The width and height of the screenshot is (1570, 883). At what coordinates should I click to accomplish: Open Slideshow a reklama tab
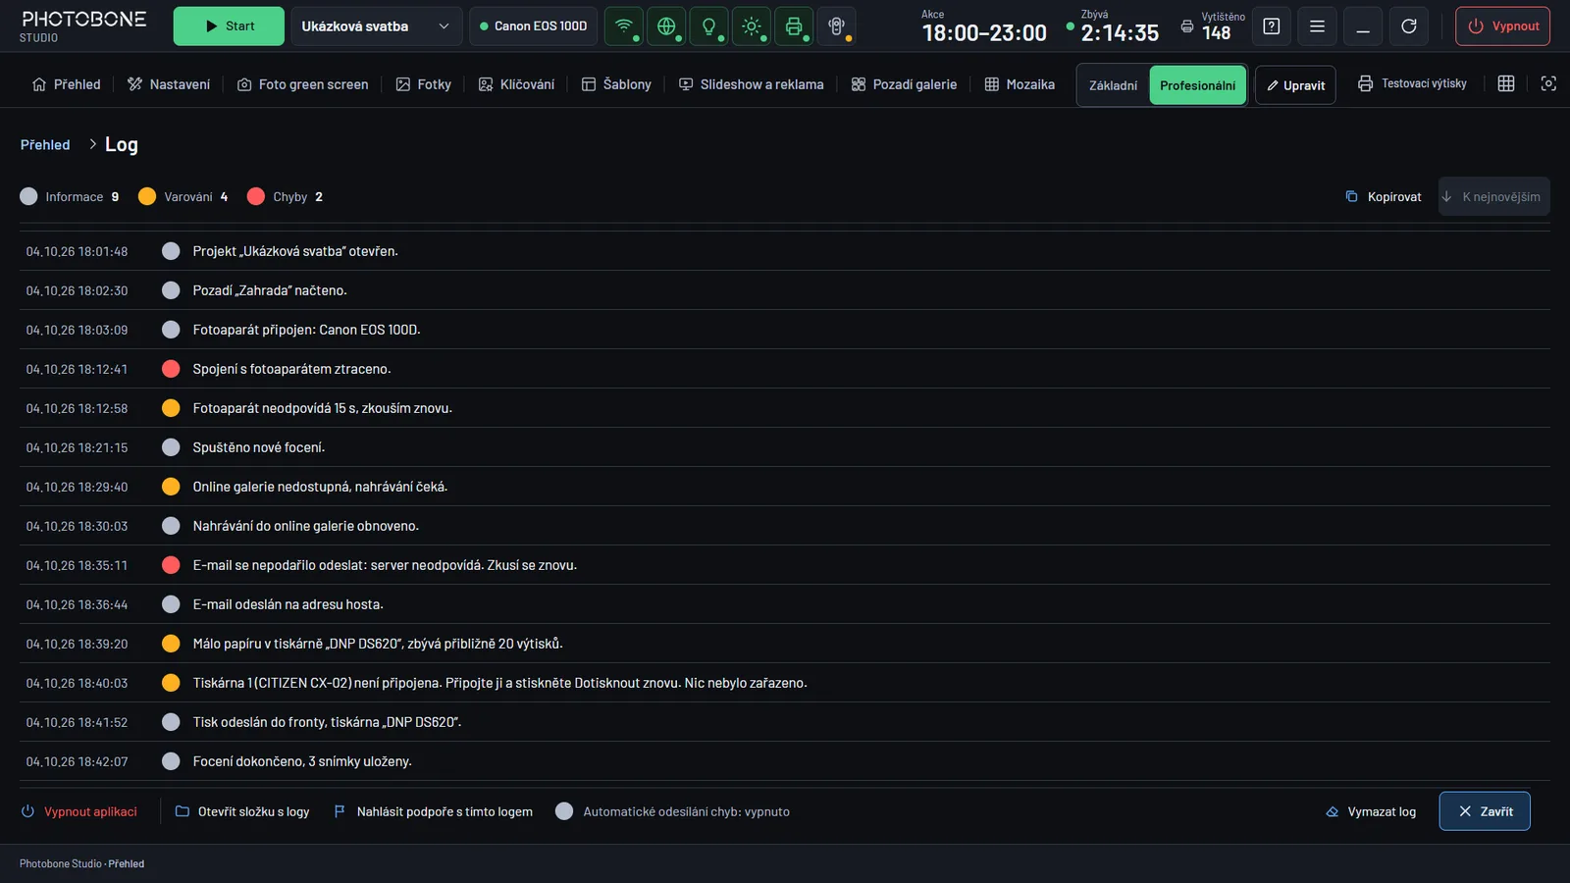coord(752,84)
